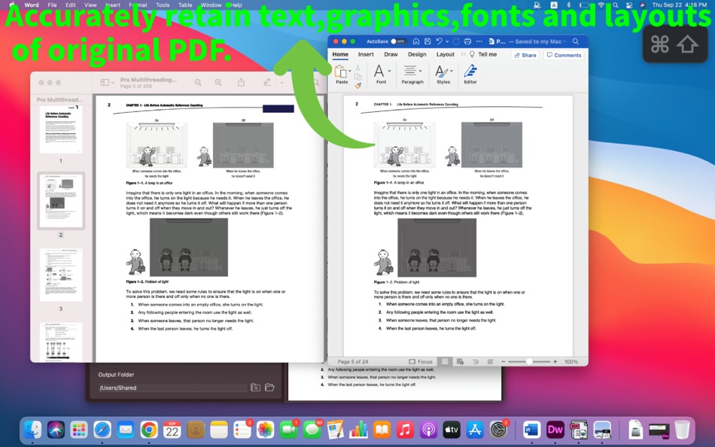
Task: Open the three-dot more commands menu in Word
Action: click(479, 41)
